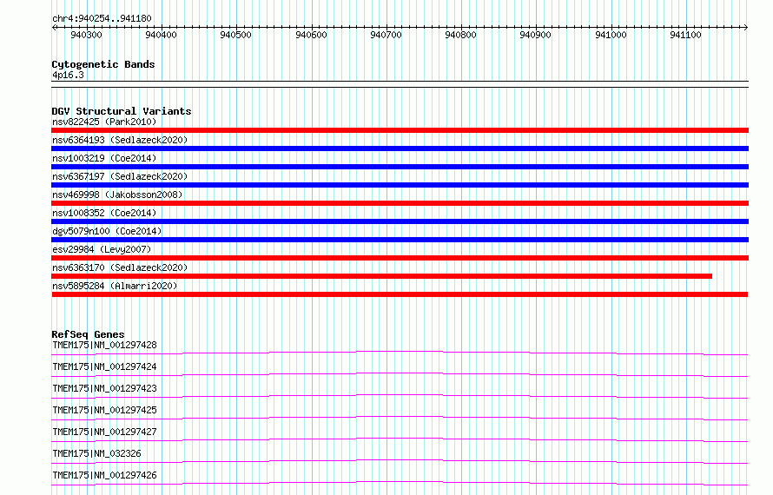The image size is (773, 495).
Task: Open variant nsv469998 (Jakobsson2008) label
Action: 117,195
